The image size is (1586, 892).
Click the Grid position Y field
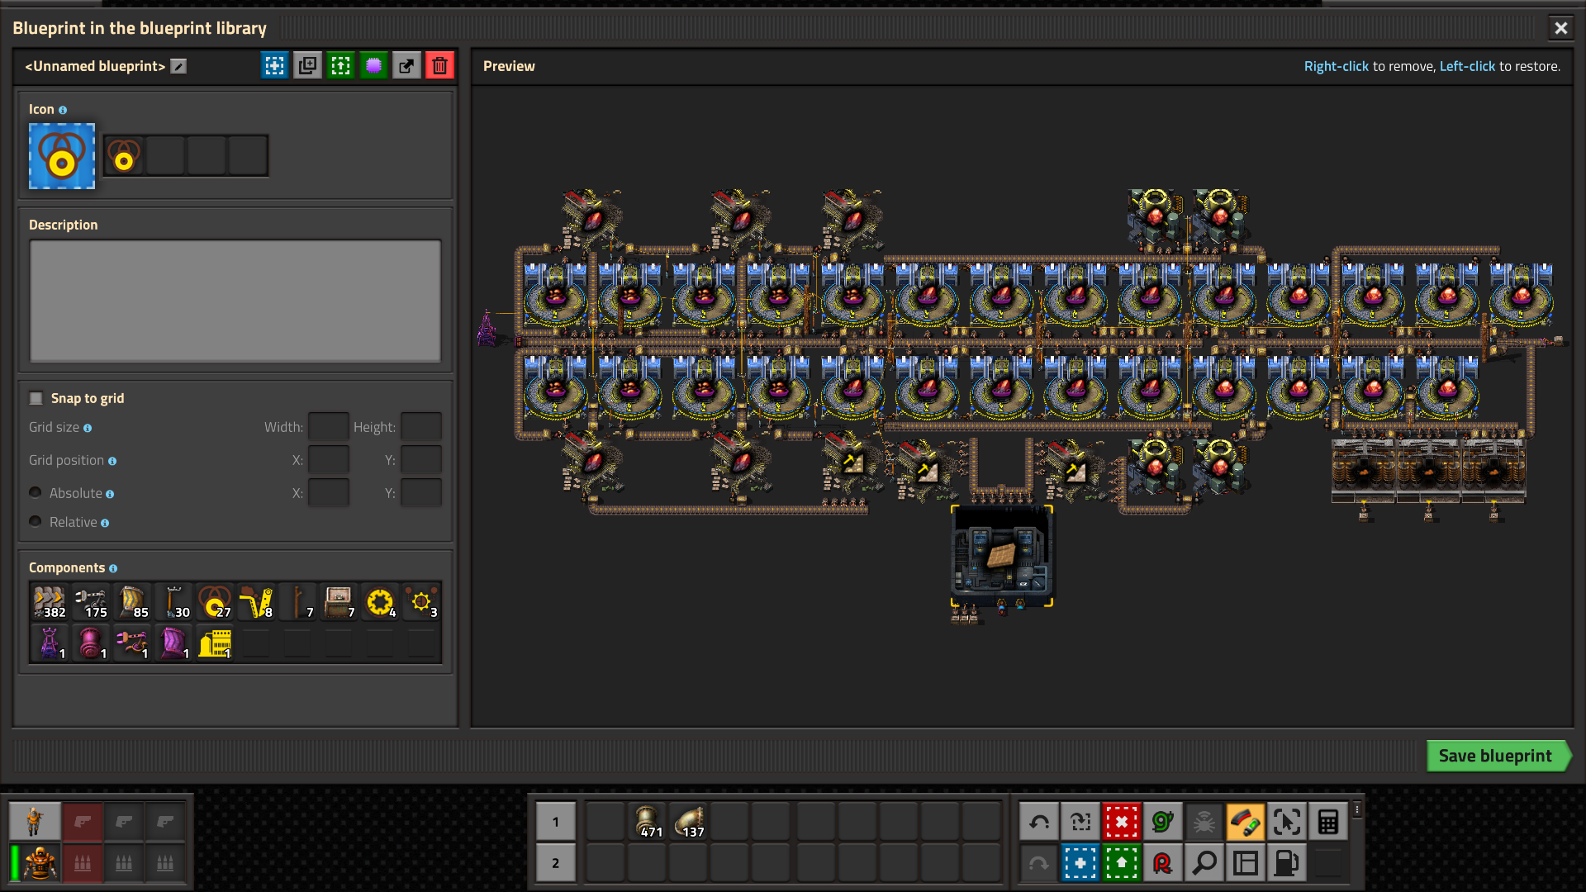421,460
